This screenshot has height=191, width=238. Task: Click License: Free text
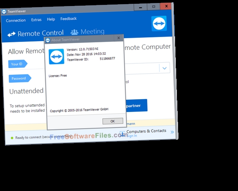(x=58, y=76)
